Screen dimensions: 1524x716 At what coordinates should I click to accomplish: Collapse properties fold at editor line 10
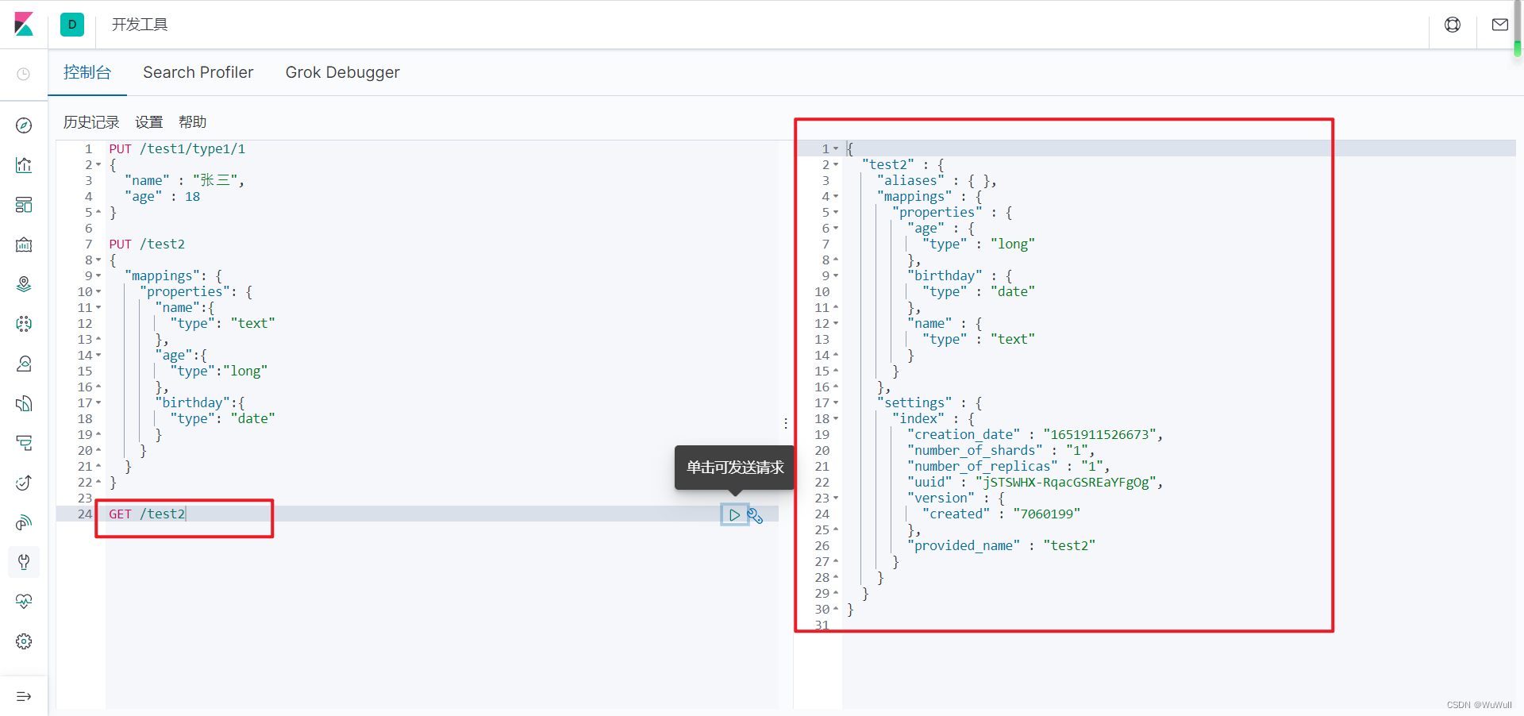point(98,292)
